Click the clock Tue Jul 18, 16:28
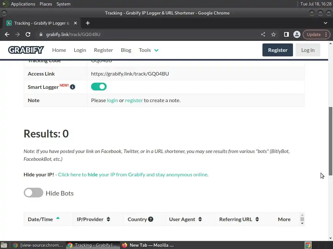The image size is (333, 249). [316, 4]
